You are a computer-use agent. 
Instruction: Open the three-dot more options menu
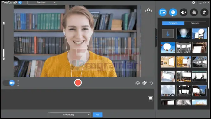coord(18,83)
